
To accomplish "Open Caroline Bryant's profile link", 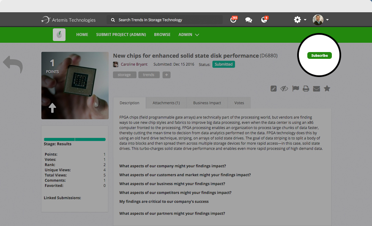I will coord(134,64).
